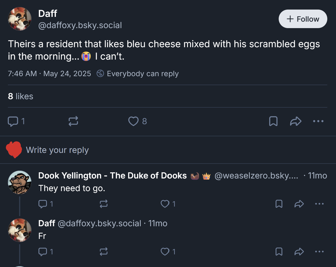
Task: Open more options on "Fr" reply
Action: [319, 252]
